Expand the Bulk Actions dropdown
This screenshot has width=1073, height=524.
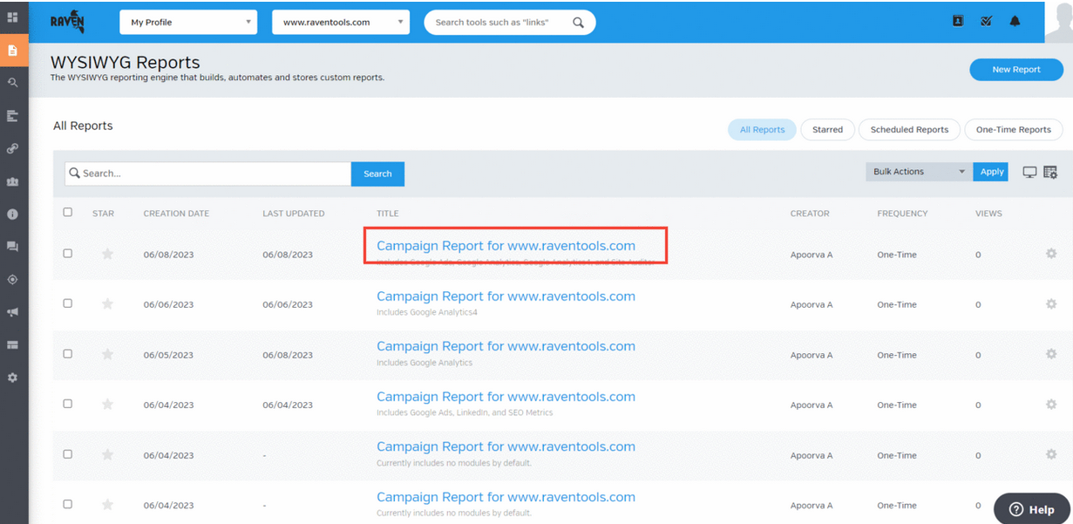tap(918, 172)
